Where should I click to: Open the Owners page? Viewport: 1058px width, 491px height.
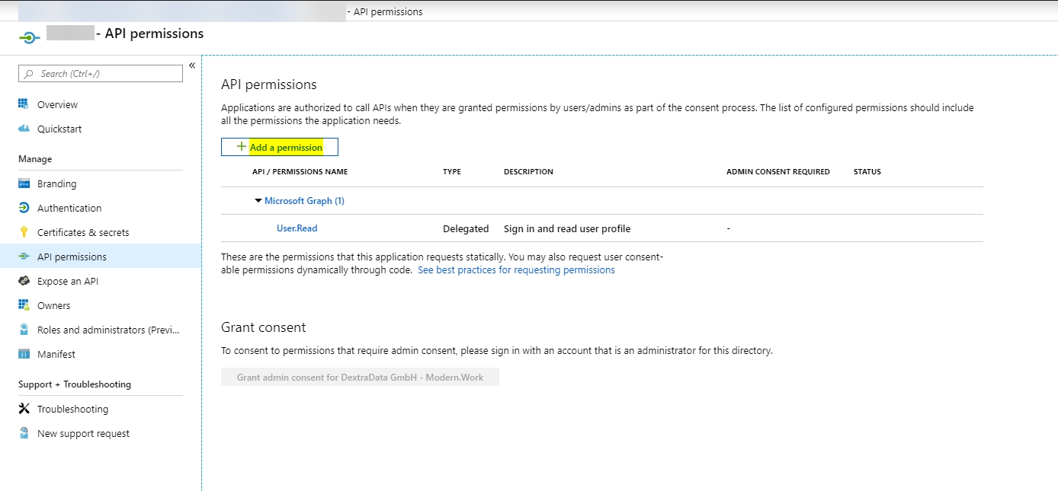click(54, 305)
